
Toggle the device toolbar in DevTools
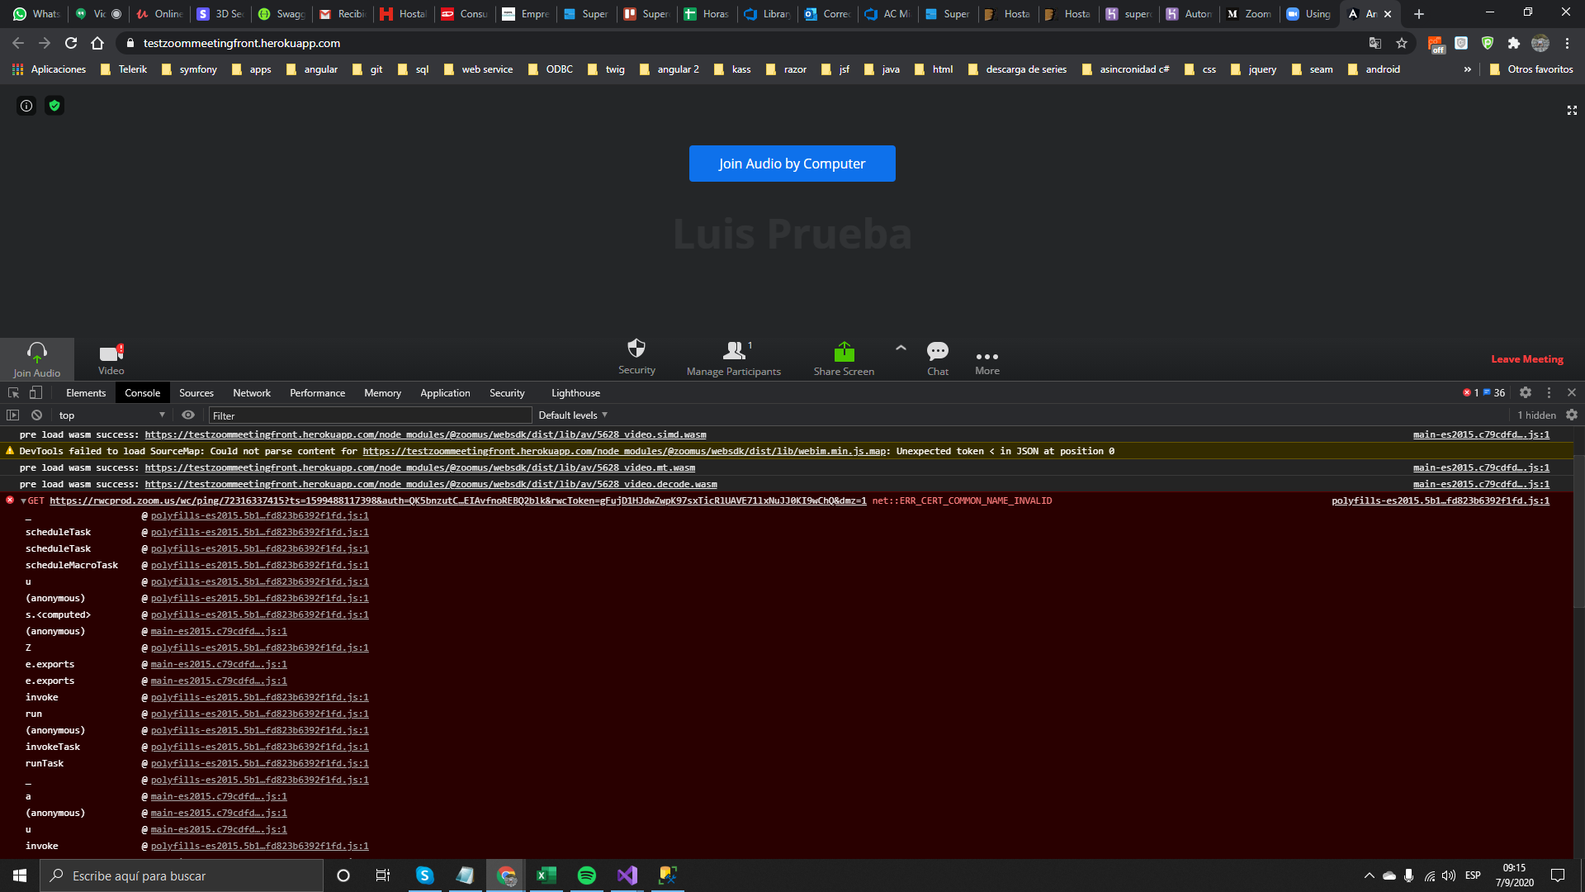pyautogui.click(x=35, y=393)
